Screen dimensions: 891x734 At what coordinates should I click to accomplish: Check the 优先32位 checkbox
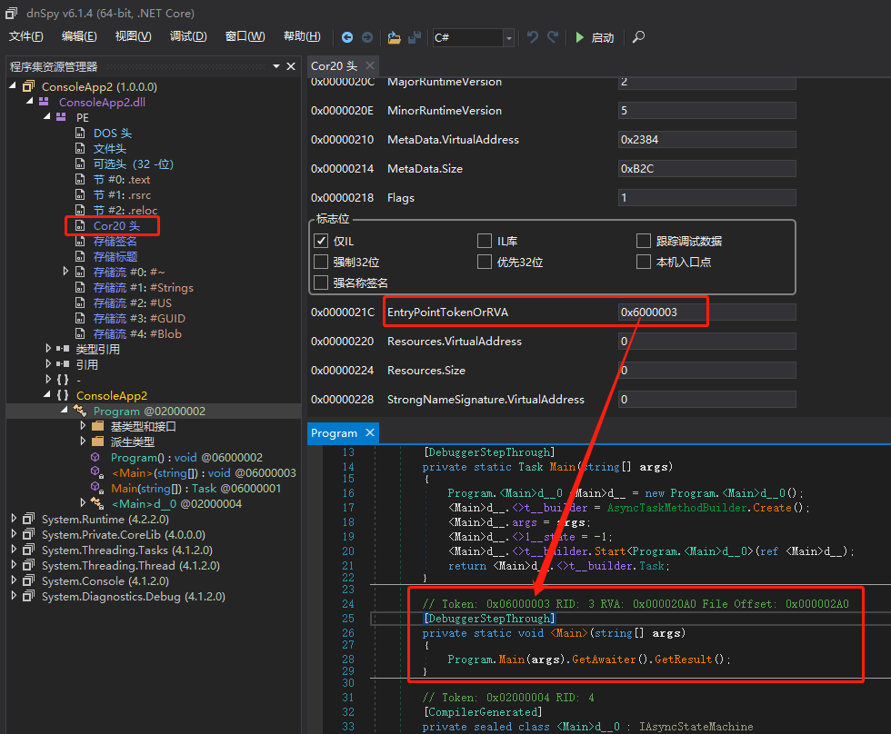(x=486, y=263)
